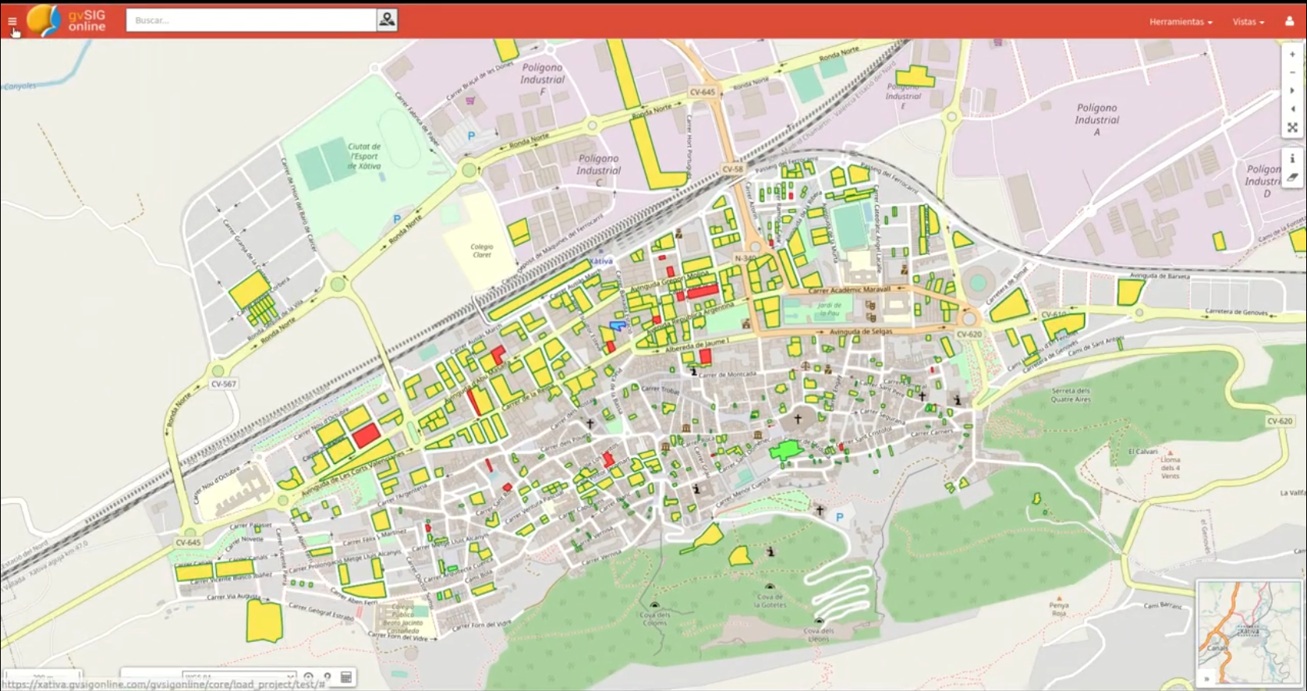Viewport: 1307px width, 691px height.
Task: Zoom in with the plus button
Action: [x=1292, y=55]
